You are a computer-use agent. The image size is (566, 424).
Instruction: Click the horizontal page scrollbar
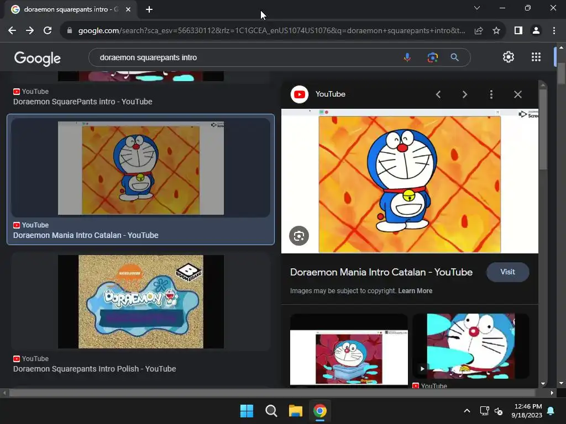point(272,393)
